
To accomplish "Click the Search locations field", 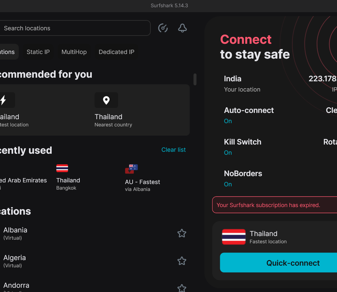I will [x=72, y=28].
